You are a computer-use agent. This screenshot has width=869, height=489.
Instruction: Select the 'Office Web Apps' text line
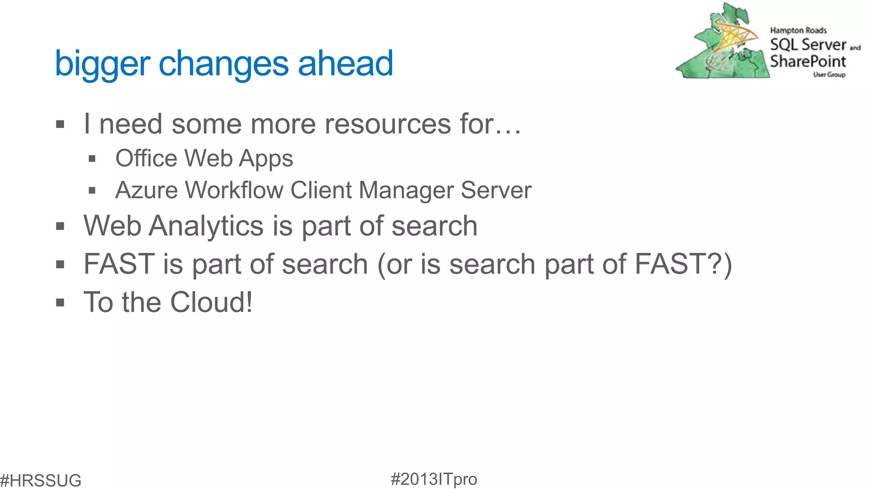(x=204, y=158)
